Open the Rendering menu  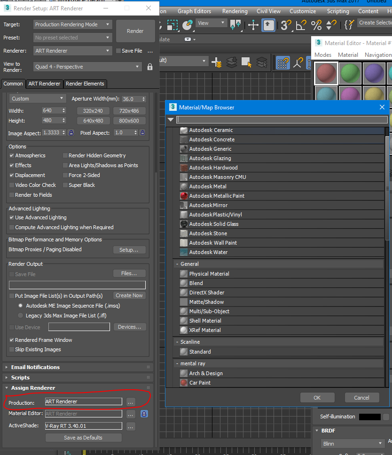[235, 11]
